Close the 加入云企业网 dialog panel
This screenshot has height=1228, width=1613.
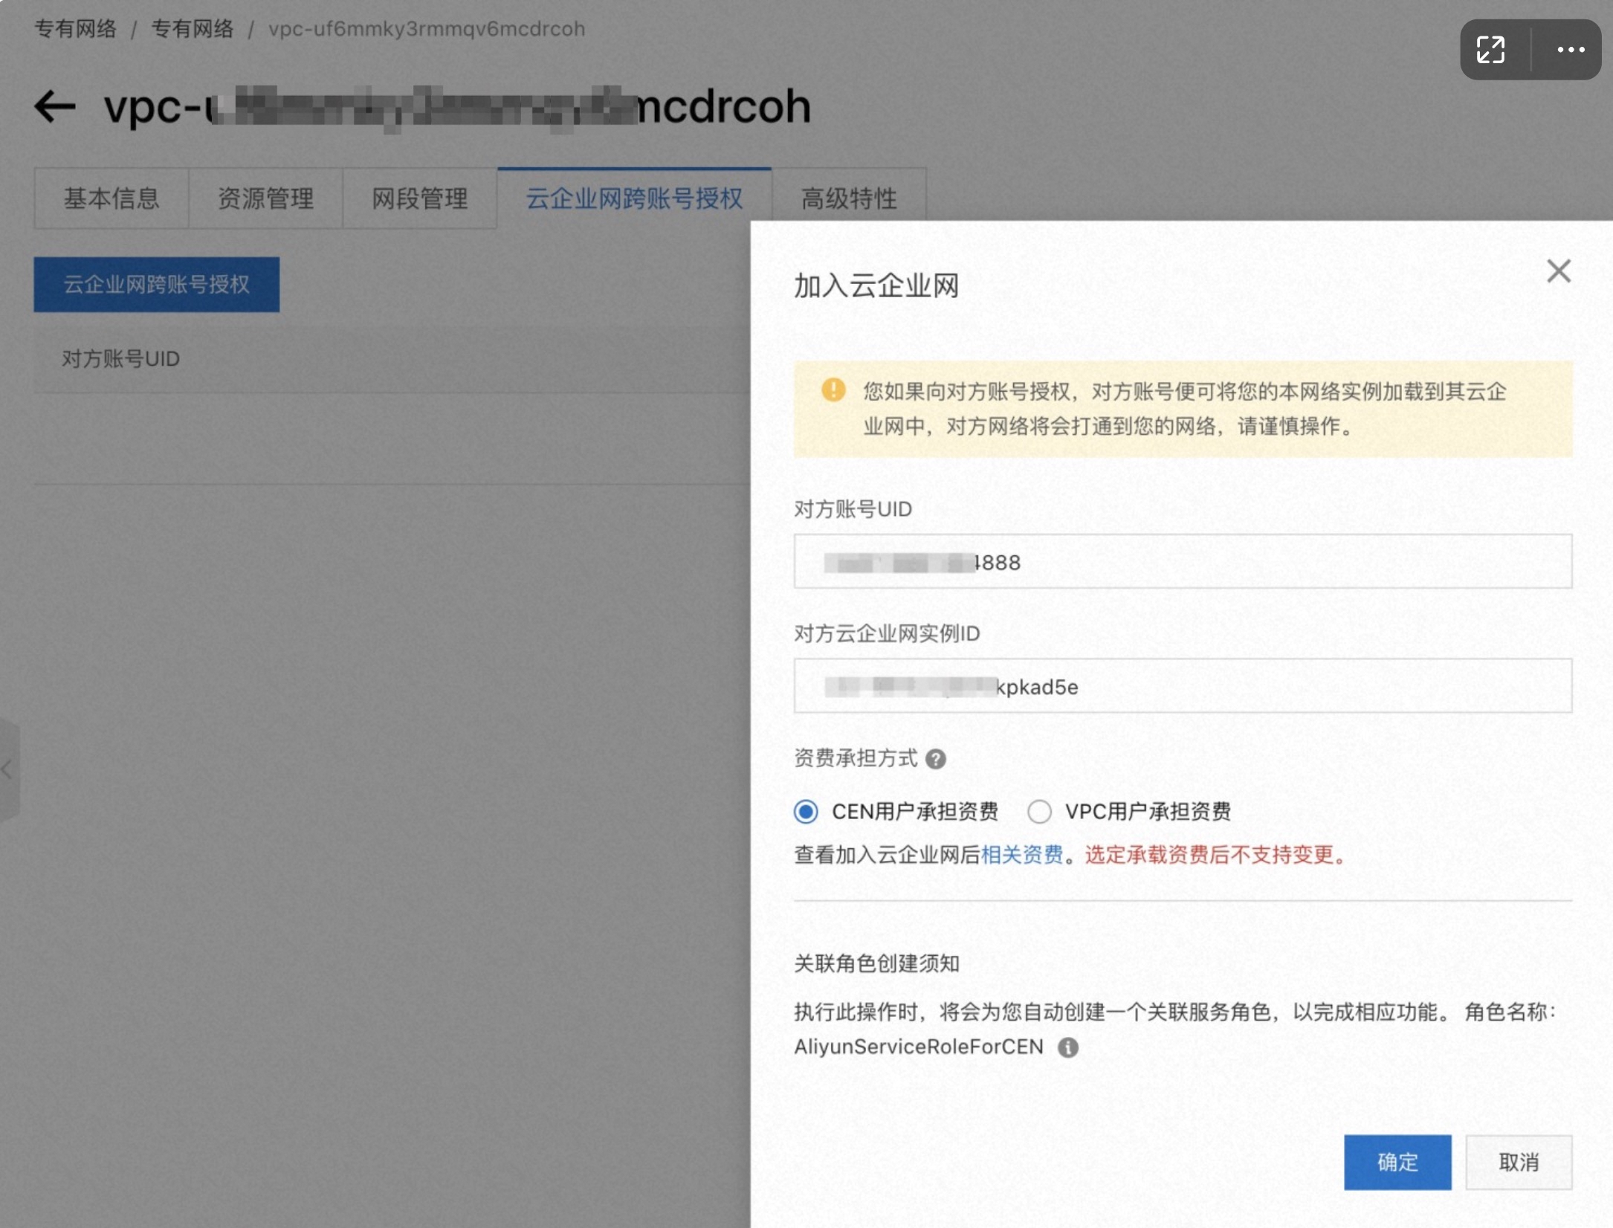(1558, 271)
